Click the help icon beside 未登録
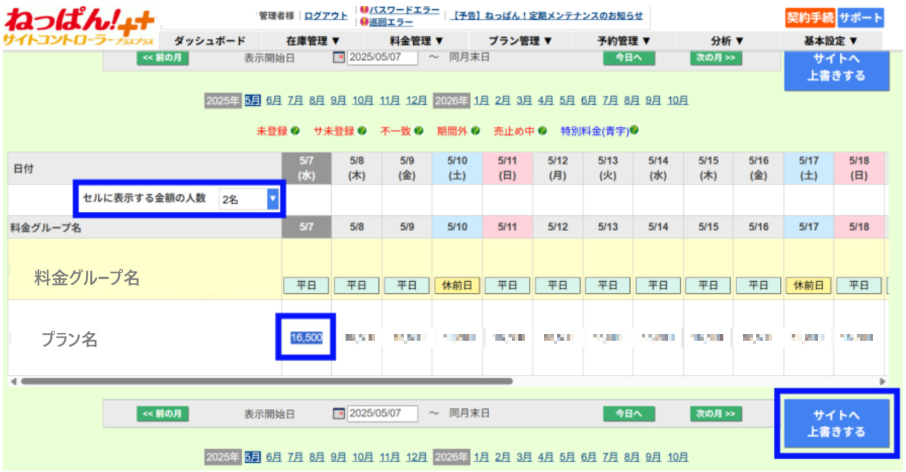Image resolution: width=906 pixels, height=472 pixels. (296, 131)
